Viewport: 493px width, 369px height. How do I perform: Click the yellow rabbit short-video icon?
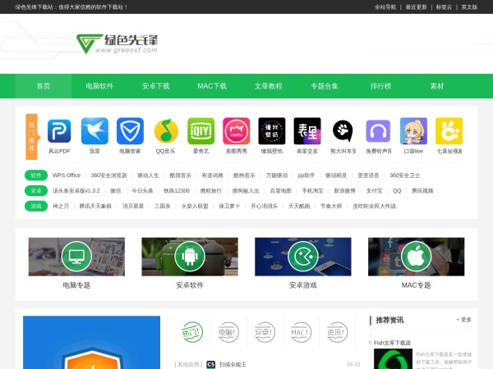(449, 131)
